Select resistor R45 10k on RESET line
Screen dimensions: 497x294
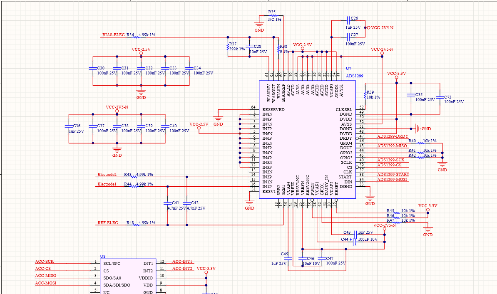click(x=396, y=213)
